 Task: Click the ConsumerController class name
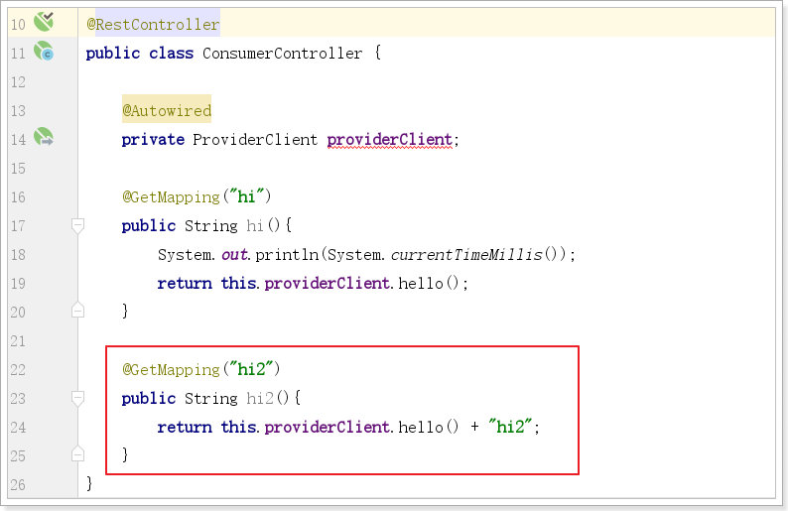pos(282,54)
